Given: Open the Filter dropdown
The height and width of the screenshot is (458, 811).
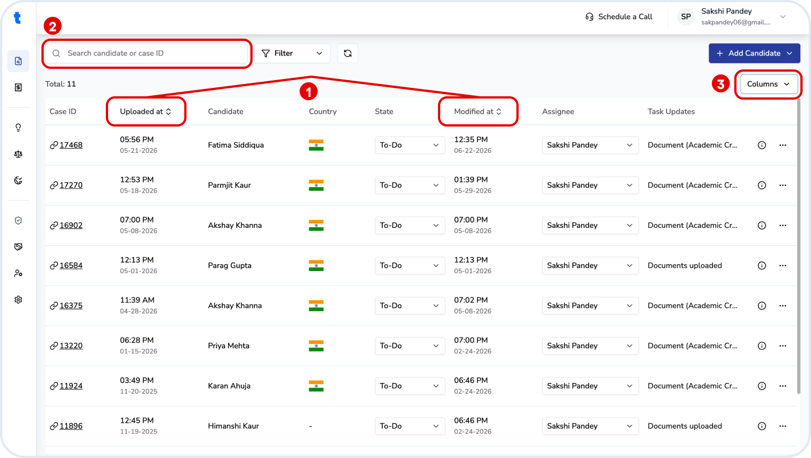Looking at the screenshot, I should 292,53.
